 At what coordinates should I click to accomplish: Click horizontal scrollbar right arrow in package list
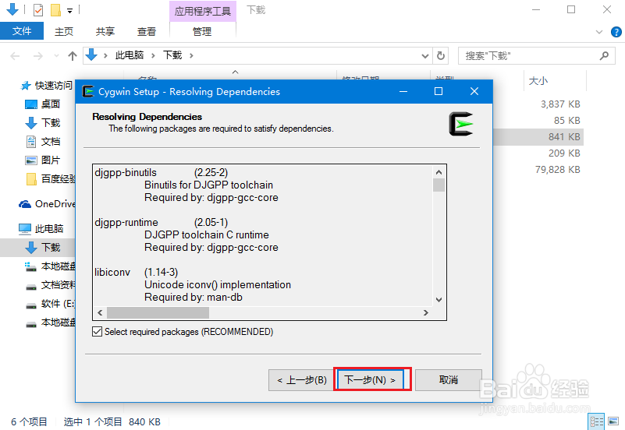tap(426, 312)
